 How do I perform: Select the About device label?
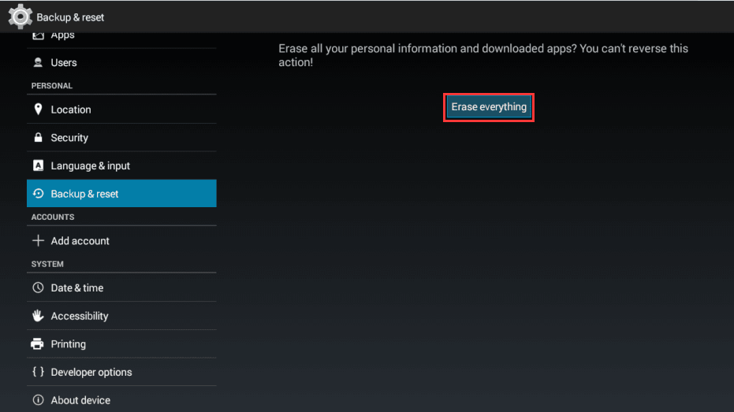point(80,400)
